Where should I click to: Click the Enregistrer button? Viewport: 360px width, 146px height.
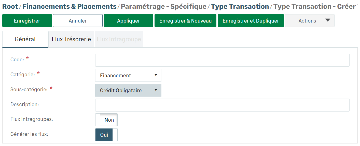click(27, 21)
